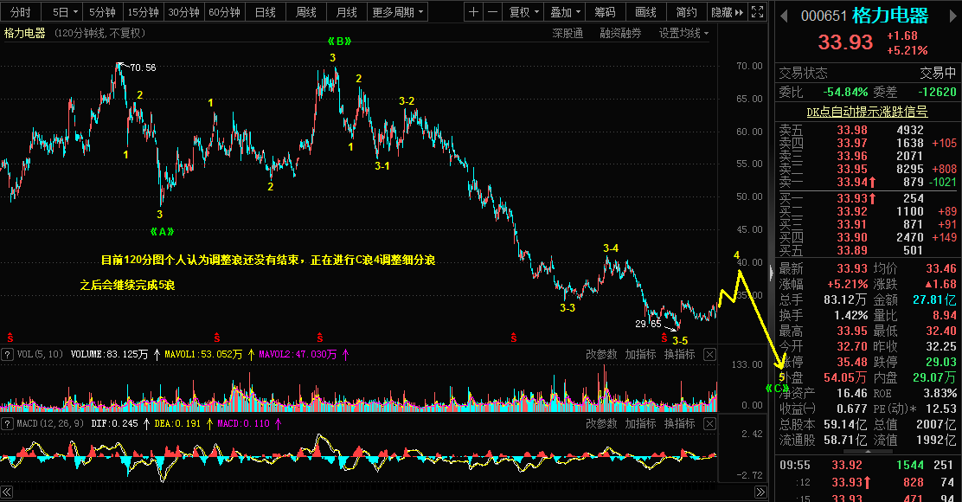The image size is (962, 502).
Task: Open 融资融券 margin info
Action: [620, 33]
